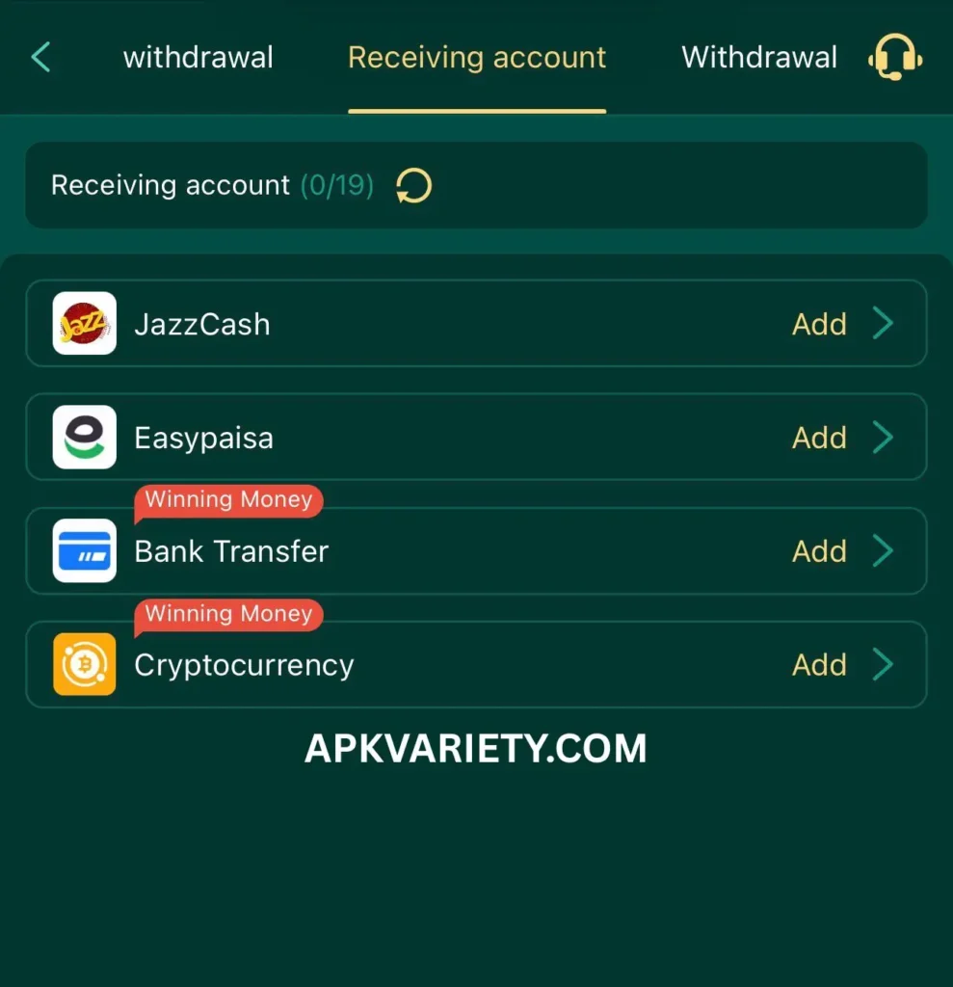953x987 pixels.
Task: Tap Winning Money badge above Bank Transfer
Action: point(228,500)
